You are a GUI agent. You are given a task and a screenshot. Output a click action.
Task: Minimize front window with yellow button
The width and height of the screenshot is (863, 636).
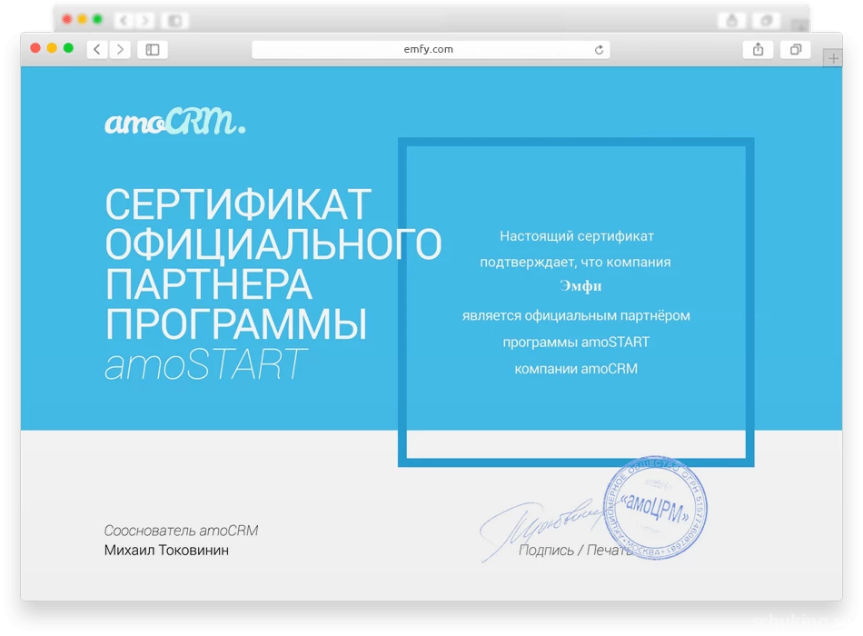pos(52,48)
